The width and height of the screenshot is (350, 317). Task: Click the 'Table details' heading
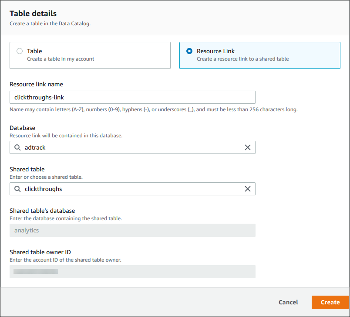[33, 14]
